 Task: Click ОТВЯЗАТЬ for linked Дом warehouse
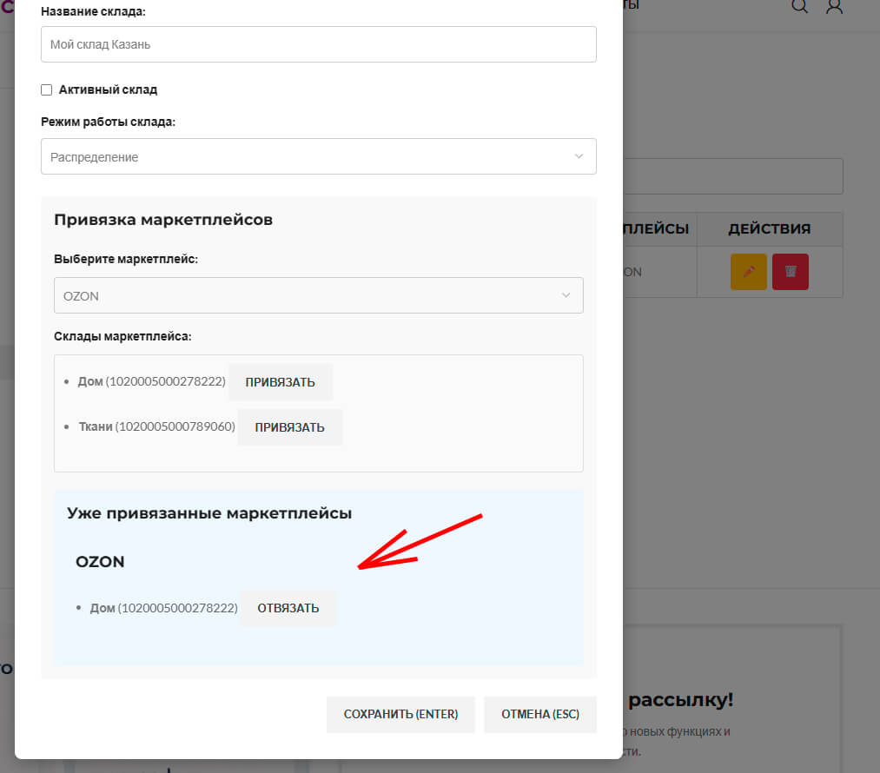[x=288, y=608]
